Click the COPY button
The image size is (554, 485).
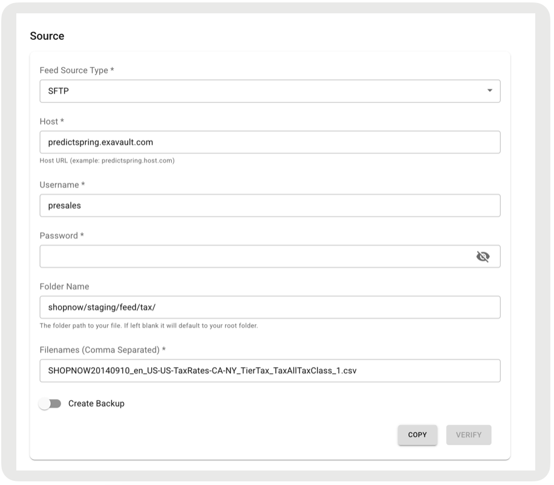click(417, 435)
